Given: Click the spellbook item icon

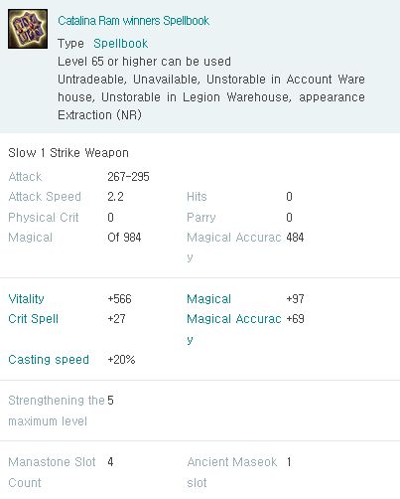Looking at the screenshot, I should tap(28, 29).
